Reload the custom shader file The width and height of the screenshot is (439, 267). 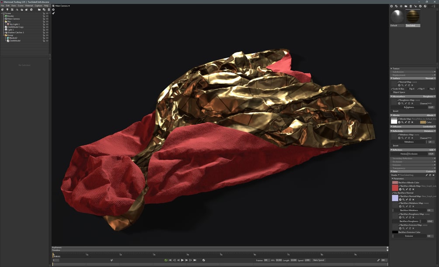(430, 175)
